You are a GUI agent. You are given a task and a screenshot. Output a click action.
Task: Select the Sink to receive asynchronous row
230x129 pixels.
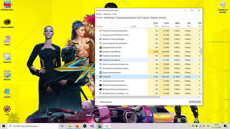coord(148,64)
